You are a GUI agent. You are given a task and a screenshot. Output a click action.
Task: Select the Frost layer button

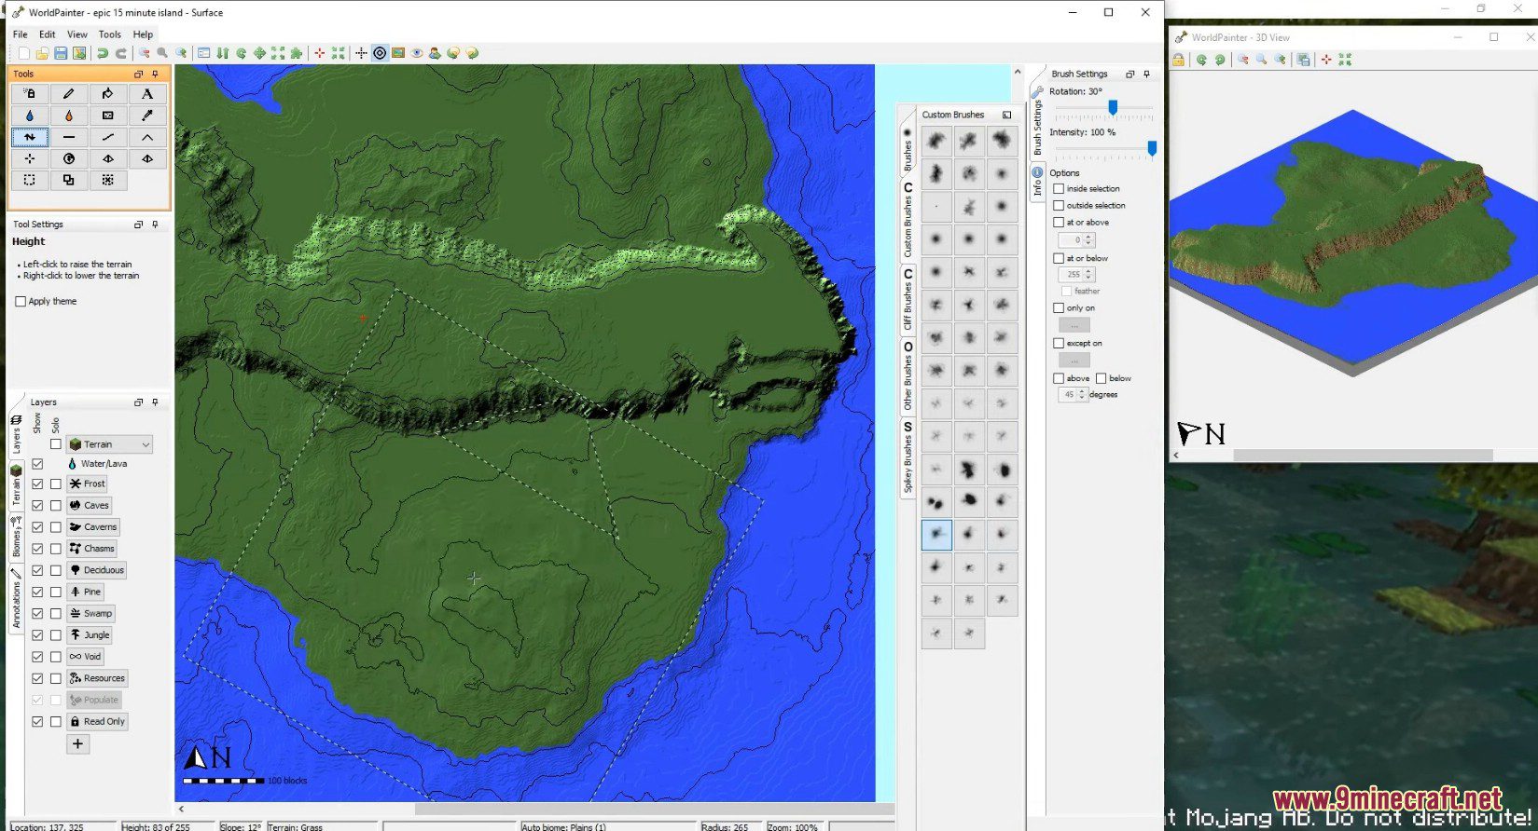[88, 484]
